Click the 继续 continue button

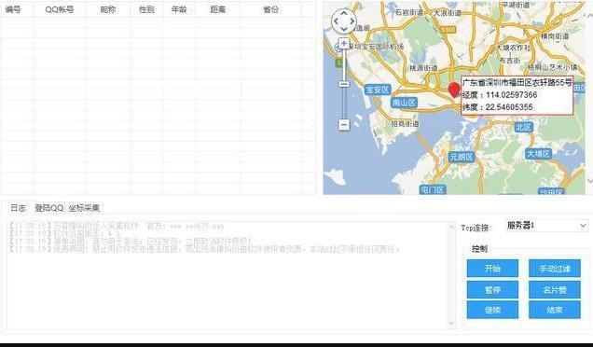point(492,310)
